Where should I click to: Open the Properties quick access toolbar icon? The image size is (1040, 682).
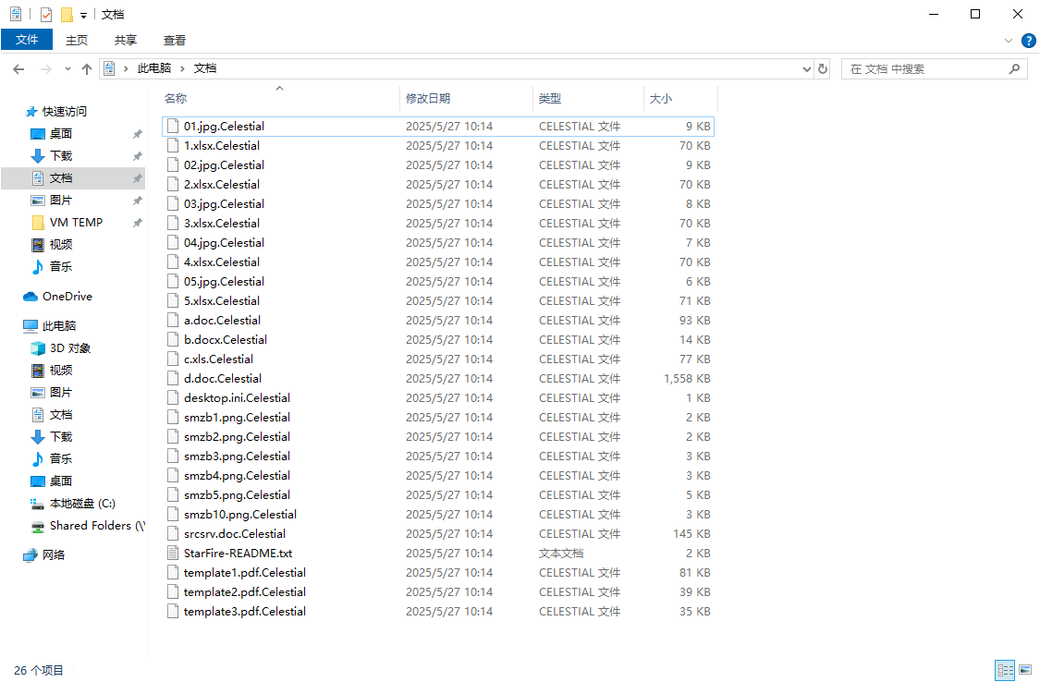coord(46,15)
